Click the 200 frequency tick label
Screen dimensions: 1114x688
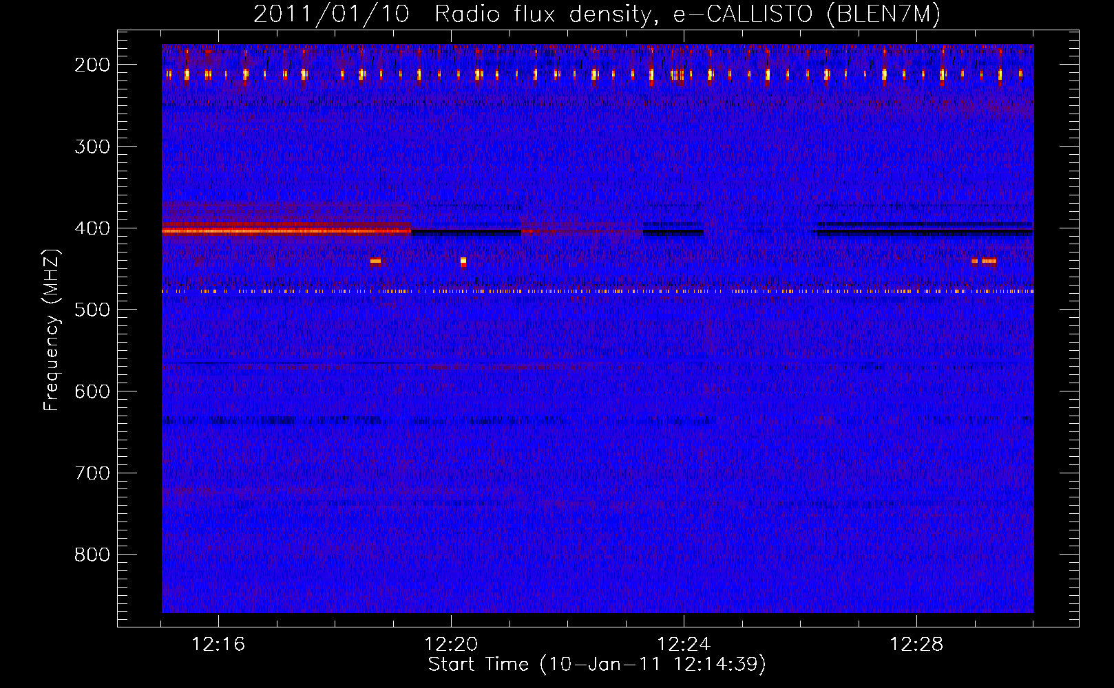pos(92,65)
